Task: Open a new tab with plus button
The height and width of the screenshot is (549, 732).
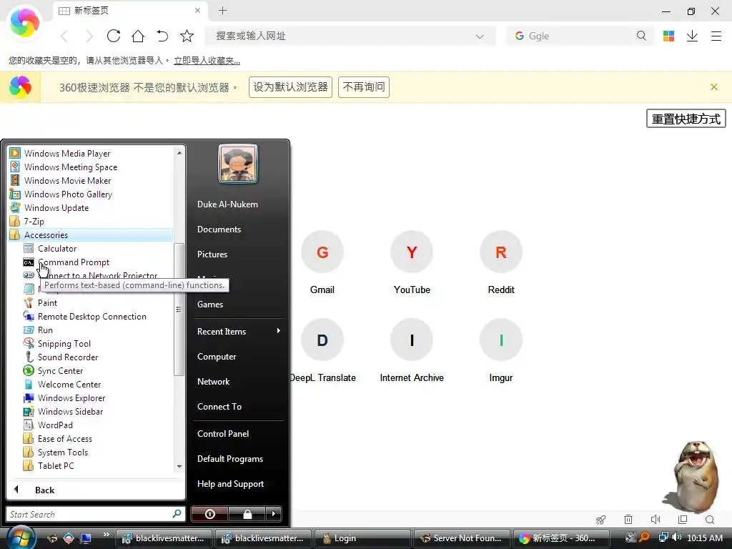Action: click(x=223, y=11)
